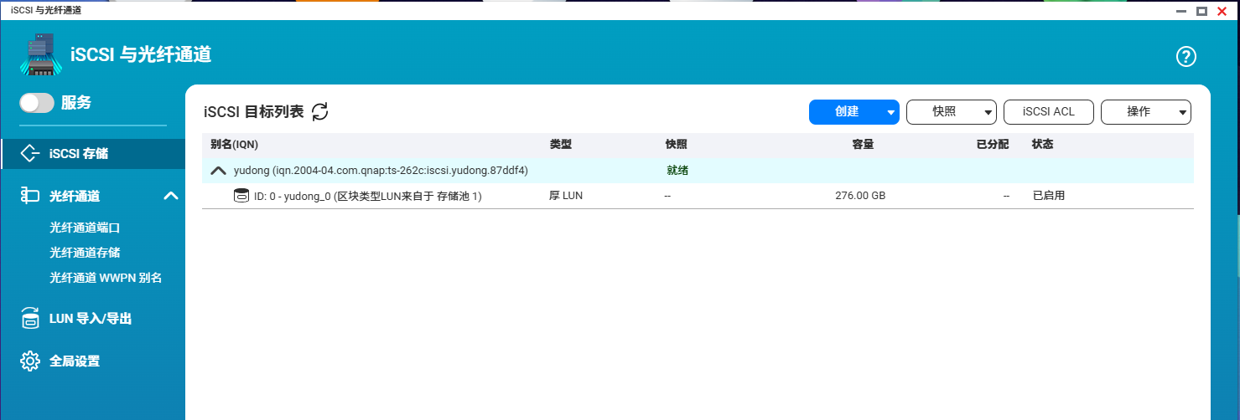Select iSCSI 存储 in sidebar
Screen dimensions: 1240x420
pyautogui.click(x=92, y=154)
